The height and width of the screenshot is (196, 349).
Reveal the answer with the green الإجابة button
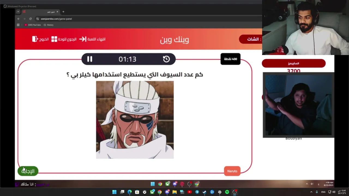tap(28, 171)
